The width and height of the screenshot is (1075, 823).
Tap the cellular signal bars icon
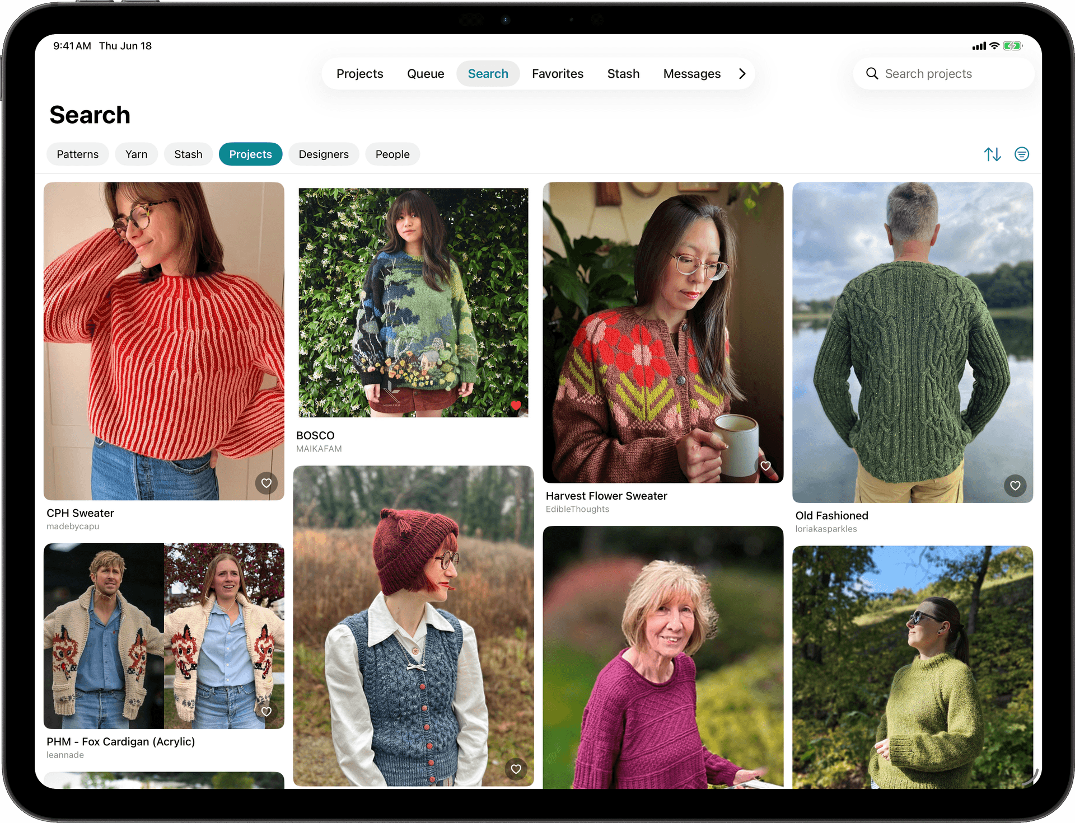pyautogui.click(x=979, y=46)
